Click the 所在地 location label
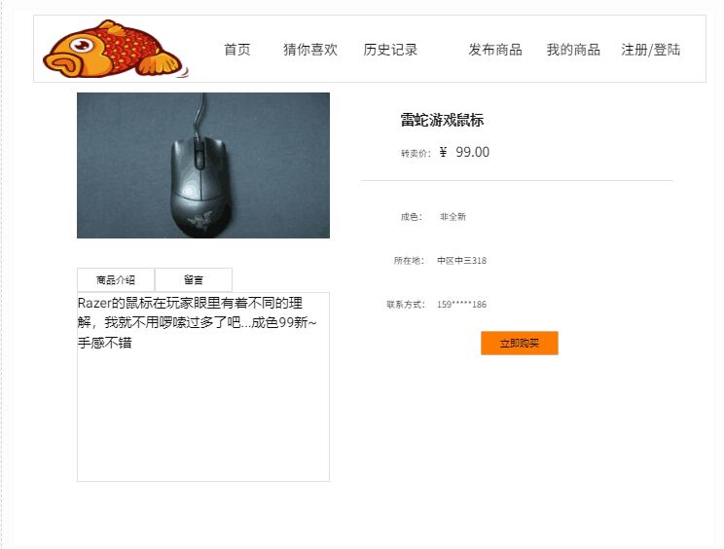The height and width of the screenshot is (549, 724). (409, 261)
